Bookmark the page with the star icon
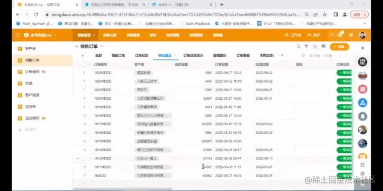383x191 pixels. (x=324, y=15)
